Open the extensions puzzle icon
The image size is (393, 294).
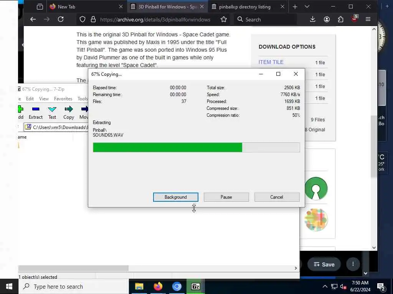coord(340,19)
